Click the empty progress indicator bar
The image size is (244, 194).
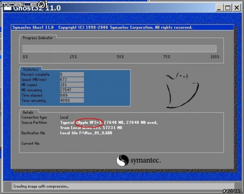tap(119, 48)
